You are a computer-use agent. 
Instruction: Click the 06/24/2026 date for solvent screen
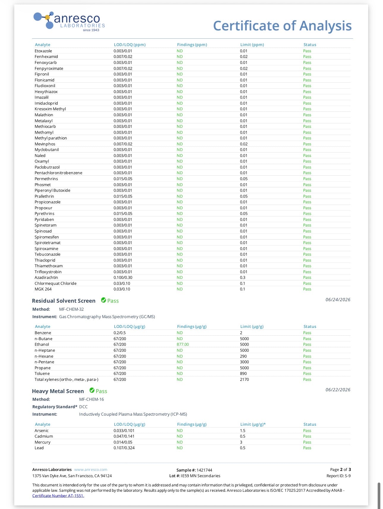[x=338, y=299]
